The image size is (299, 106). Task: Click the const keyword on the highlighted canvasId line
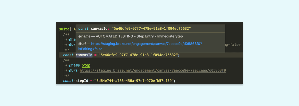[x=68, y=55]
